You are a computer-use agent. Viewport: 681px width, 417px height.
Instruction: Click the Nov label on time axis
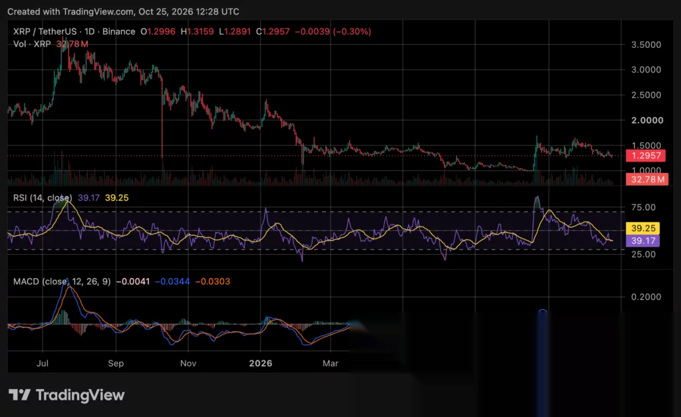[188, 363]
